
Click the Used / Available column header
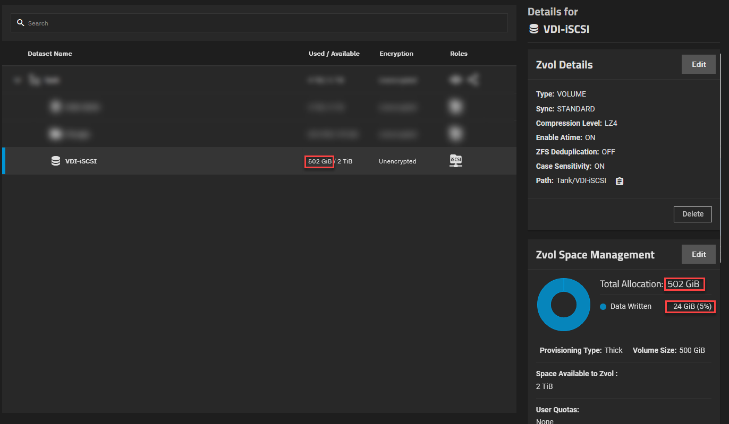[x=334, y=54]
